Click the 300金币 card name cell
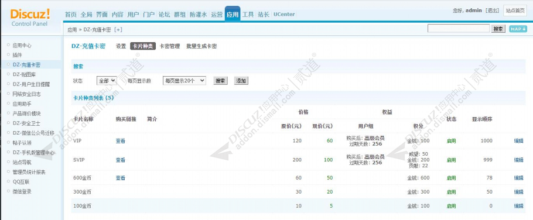Image resolution: width=533 pixels, height=220 pixels. [82, 192]
